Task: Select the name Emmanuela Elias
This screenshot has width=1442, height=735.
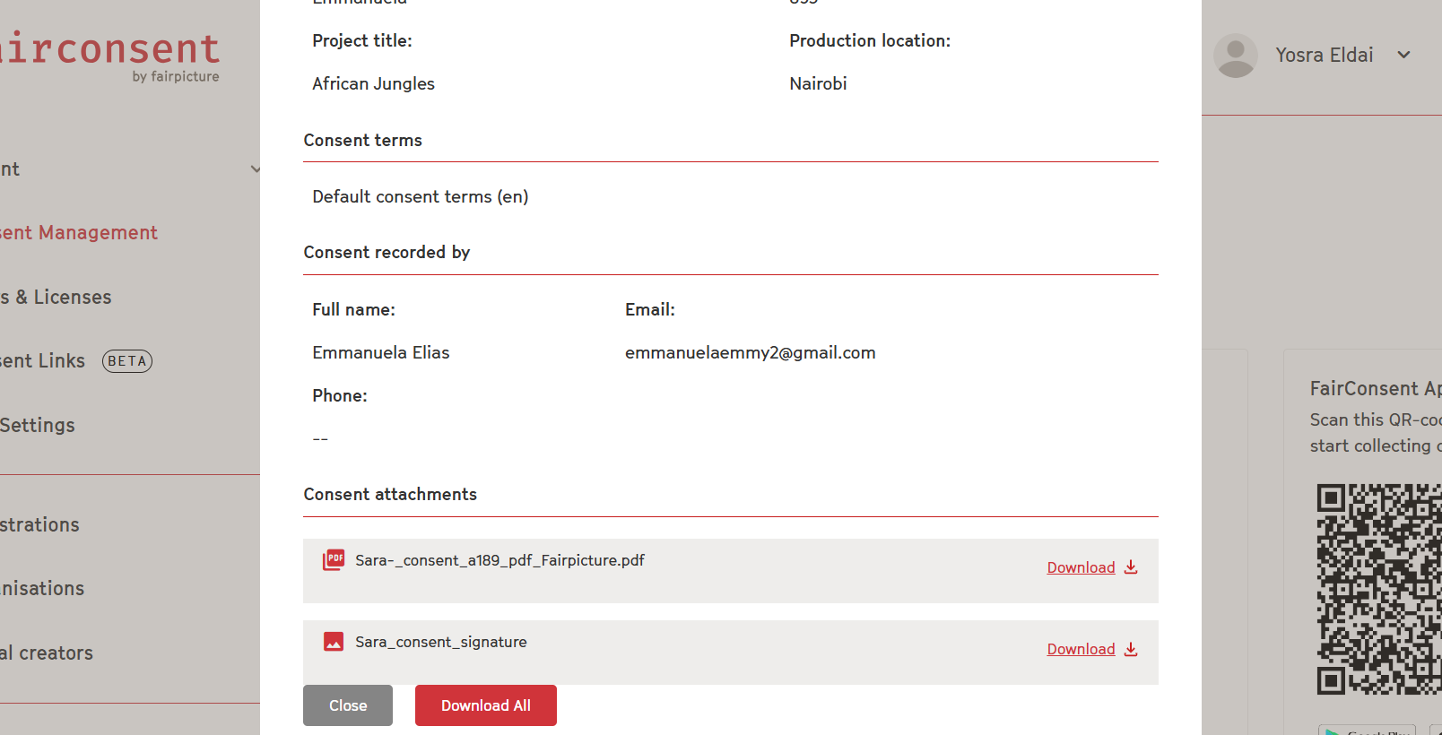Action: coord(381,353)
